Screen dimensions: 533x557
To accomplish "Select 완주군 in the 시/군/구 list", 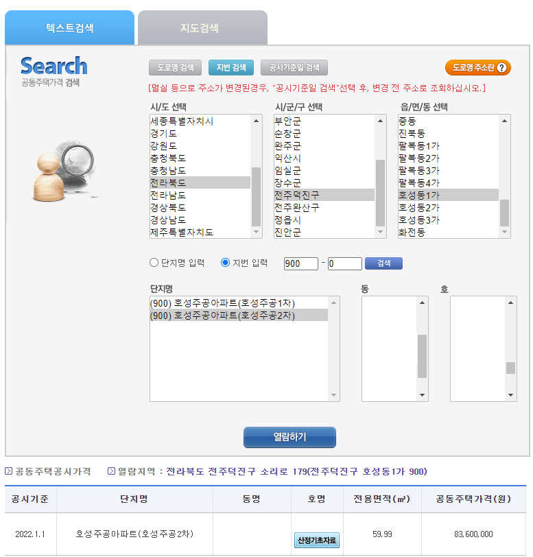I will (x=324, y=145).
